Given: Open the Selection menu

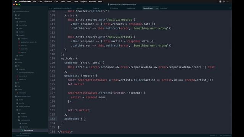Looking at the screenshot, I should [48, 2].
